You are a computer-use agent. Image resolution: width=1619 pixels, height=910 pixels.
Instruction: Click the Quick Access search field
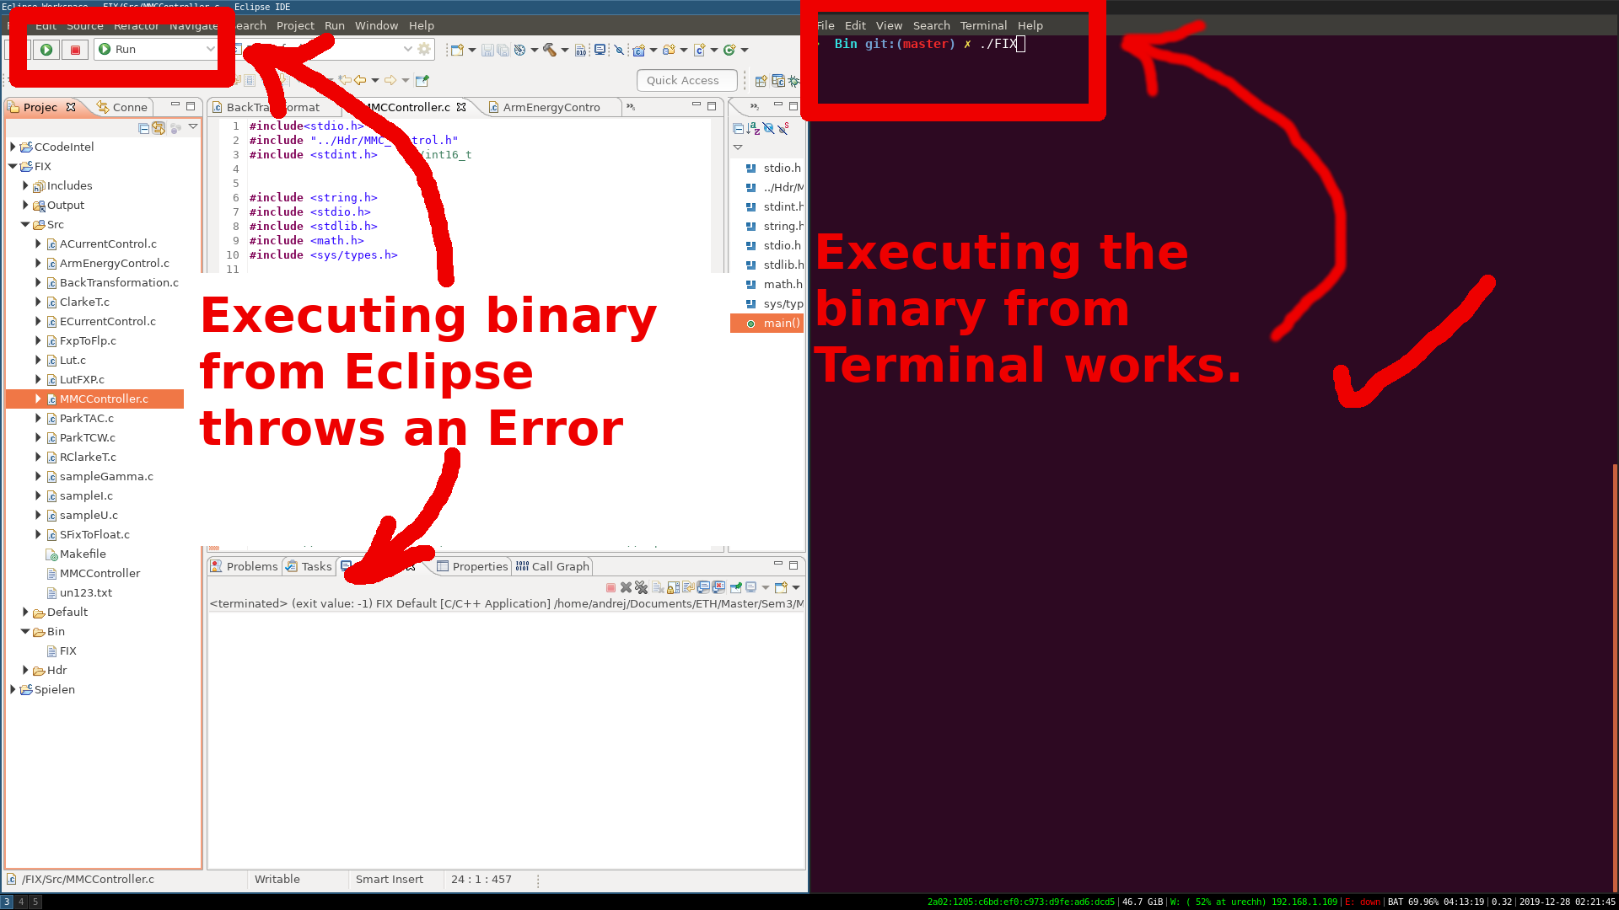click(686, 80)
